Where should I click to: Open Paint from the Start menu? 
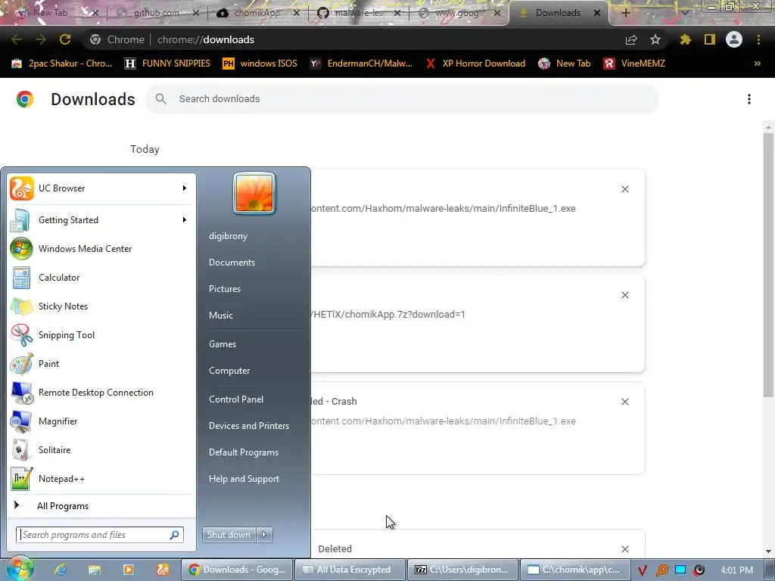tap(99, 364)
